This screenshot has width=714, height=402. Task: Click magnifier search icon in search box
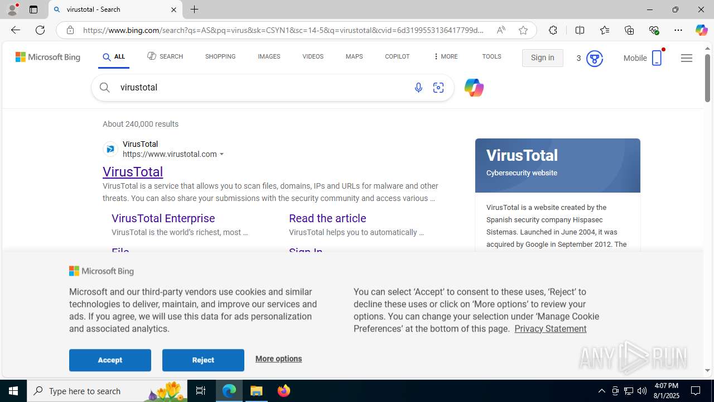point(104,88)
